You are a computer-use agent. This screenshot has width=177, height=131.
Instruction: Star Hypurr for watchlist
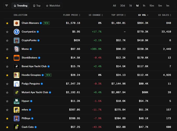[7, 101]
